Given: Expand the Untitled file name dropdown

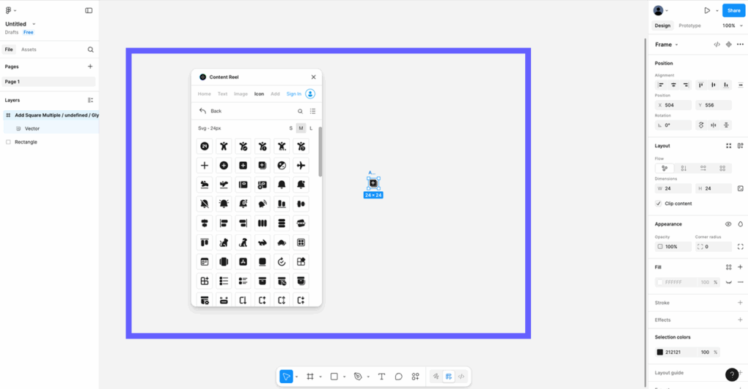Looking at the screenshot, I should [34, 24].
